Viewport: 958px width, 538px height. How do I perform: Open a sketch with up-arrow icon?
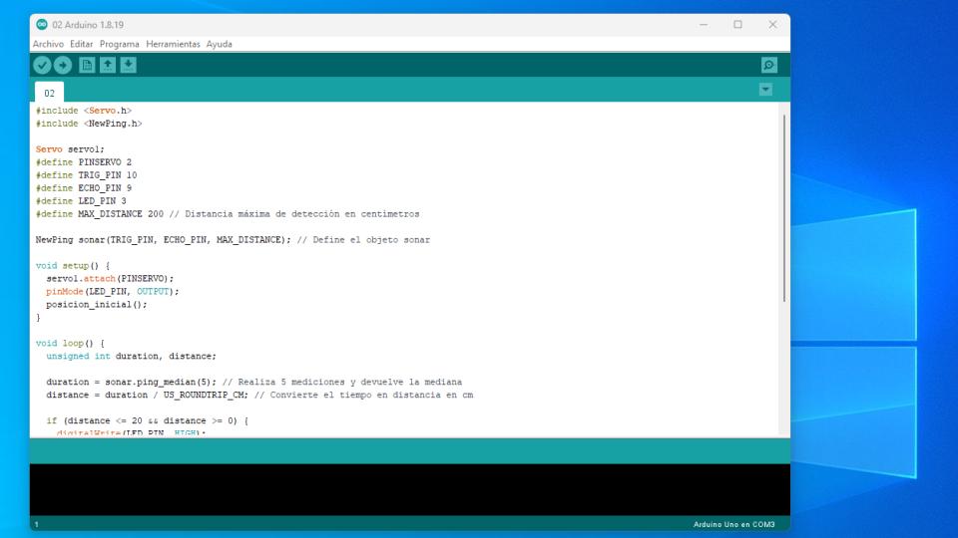pos(108,65)
